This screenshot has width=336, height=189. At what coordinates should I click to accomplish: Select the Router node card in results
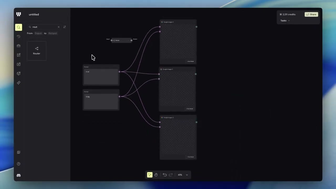coord(36,51)
